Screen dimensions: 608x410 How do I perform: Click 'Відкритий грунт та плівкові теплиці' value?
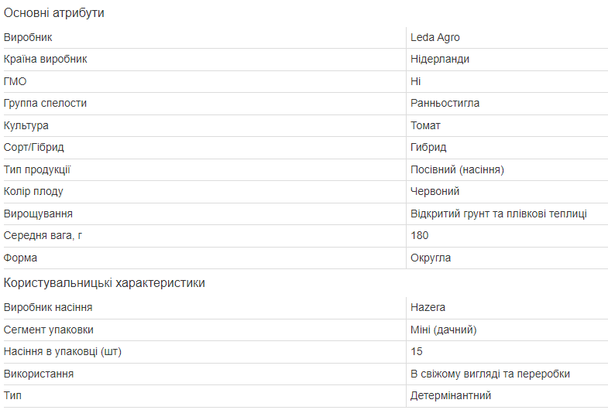point(499,214)
